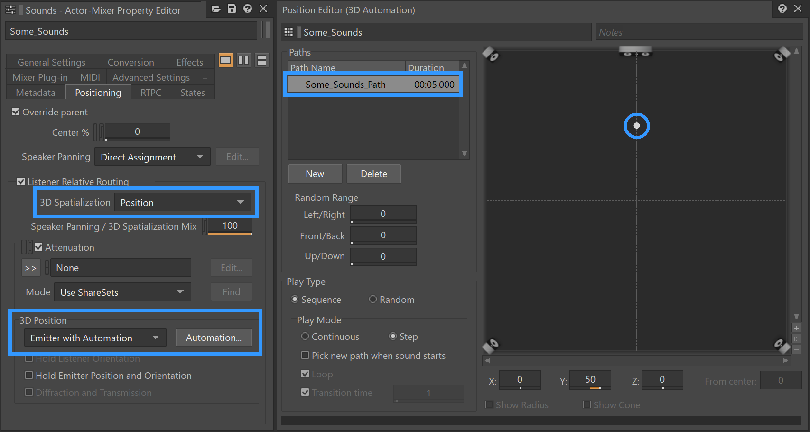Select the two-column split layout icon
The width and height of the screenshot is (810, 432).
coord(243,60)
